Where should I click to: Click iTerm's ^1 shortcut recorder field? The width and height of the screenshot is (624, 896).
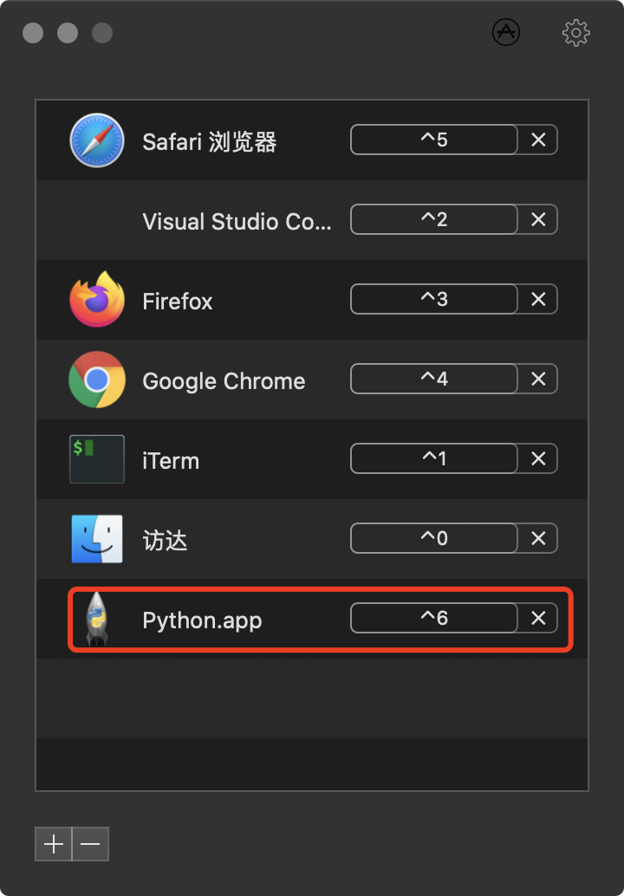point(433,458)
